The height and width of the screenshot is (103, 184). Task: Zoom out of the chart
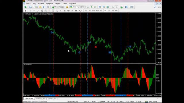click(104, 7)
